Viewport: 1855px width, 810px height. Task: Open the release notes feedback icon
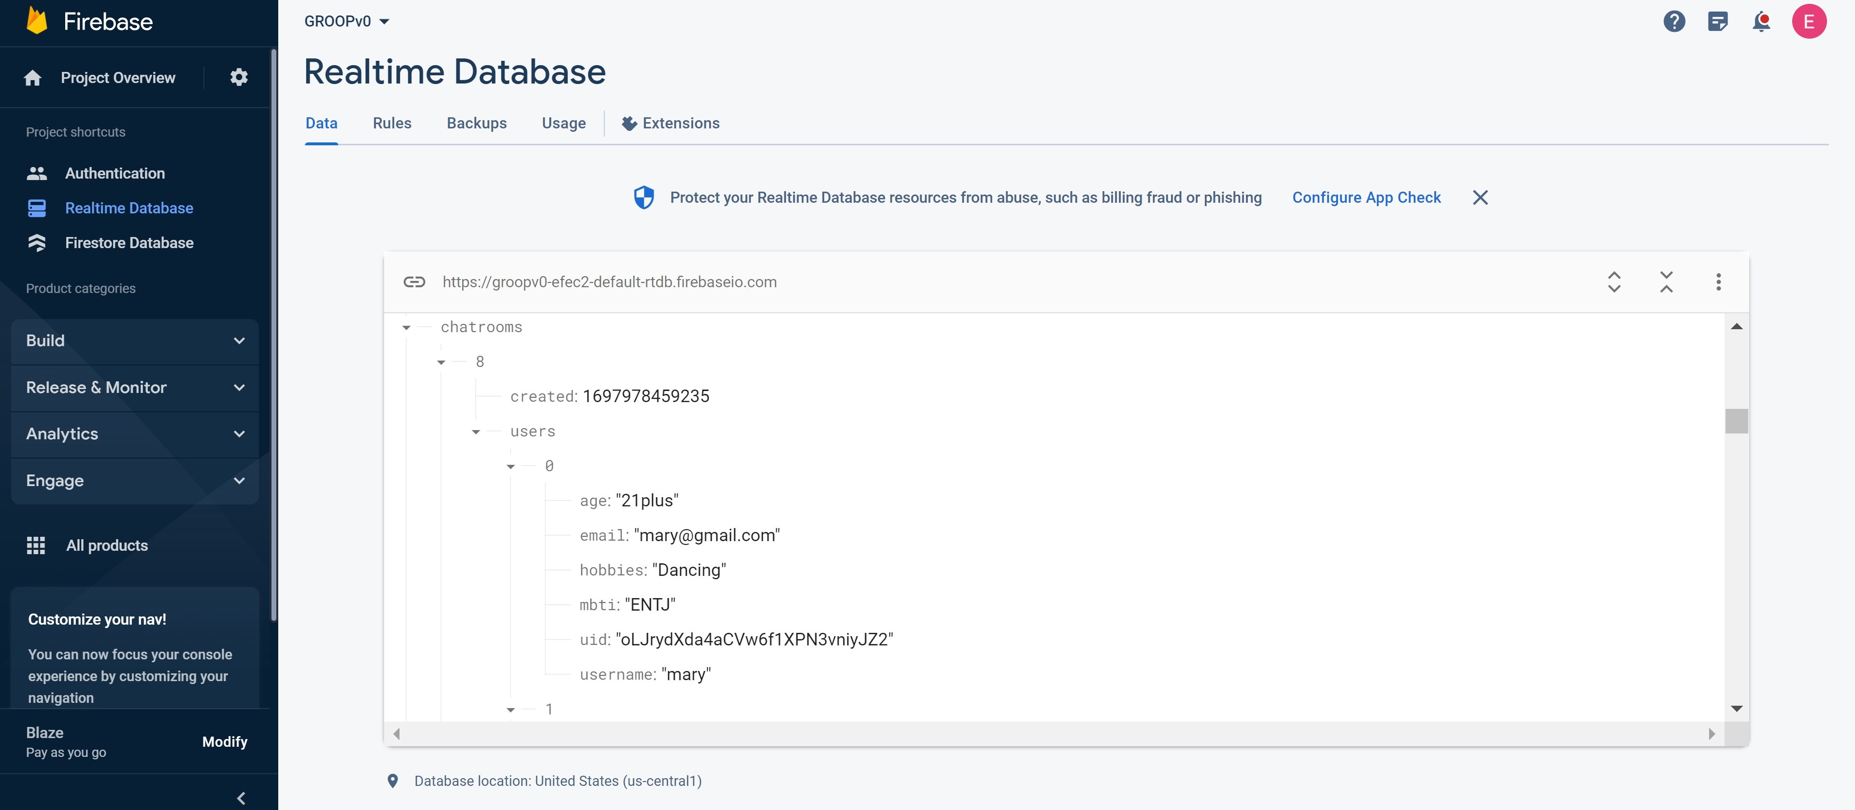[x=1717, y=22]
